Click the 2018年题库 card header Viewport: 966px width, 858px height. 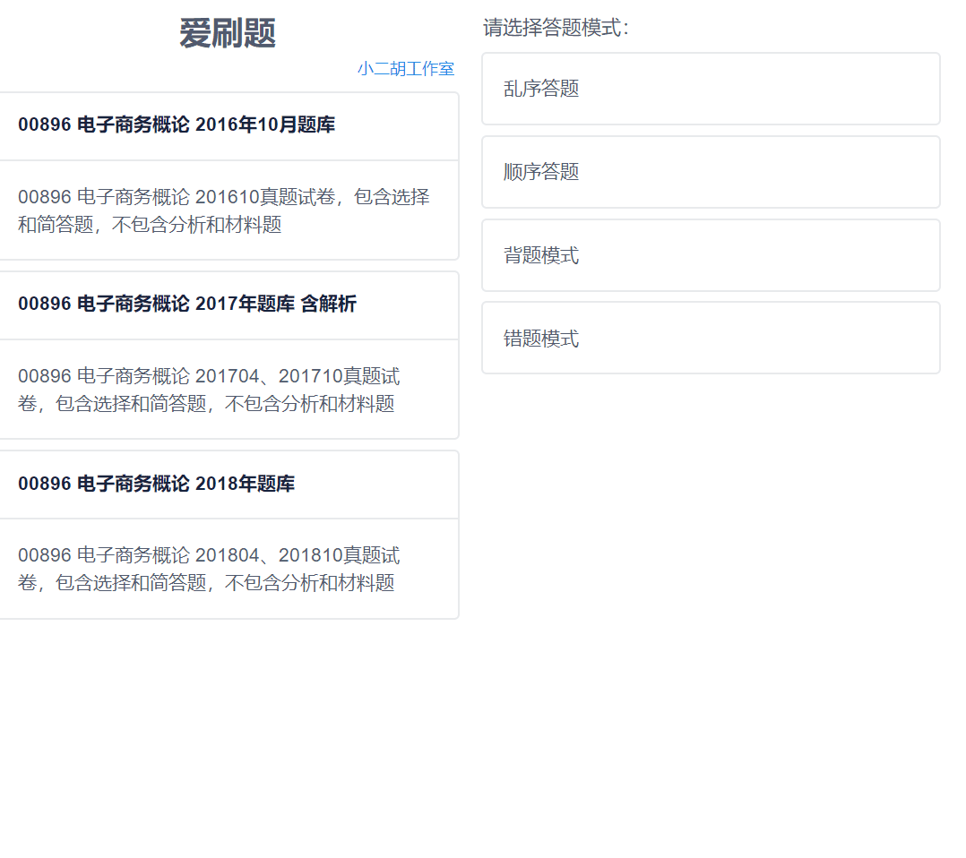coord(156,484)
